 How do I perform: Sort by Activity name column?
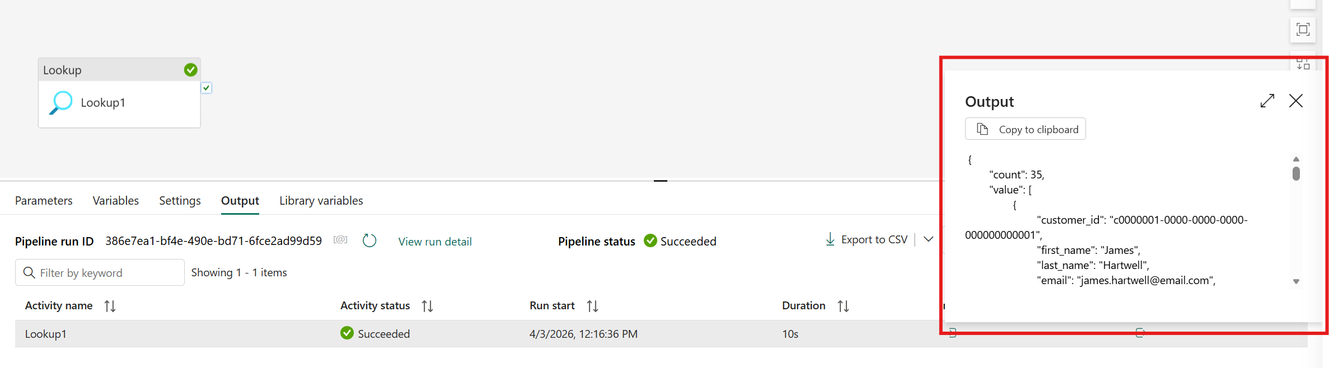click(110, 306)
